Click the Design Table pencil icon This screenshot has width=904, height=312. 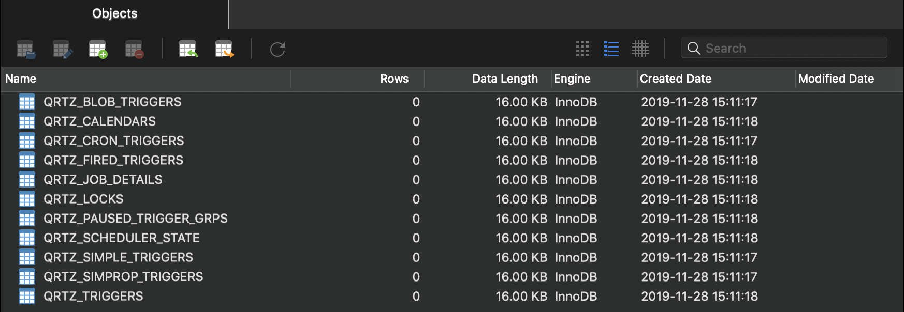click(x=63, y=50)
